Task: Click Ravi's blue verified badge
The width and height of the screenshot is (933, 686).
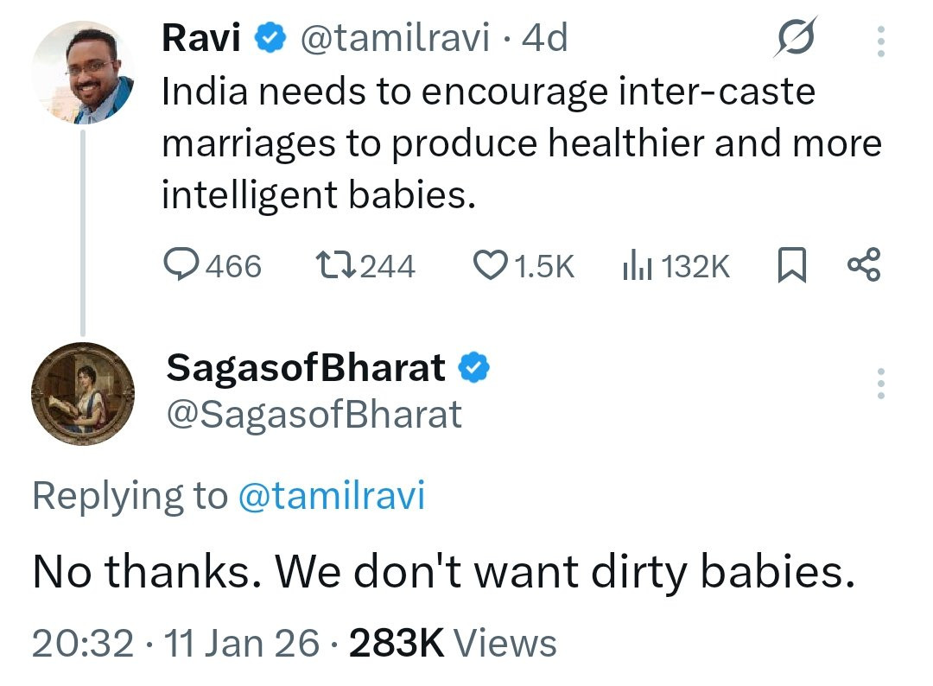Action: [x=270, y=38]
